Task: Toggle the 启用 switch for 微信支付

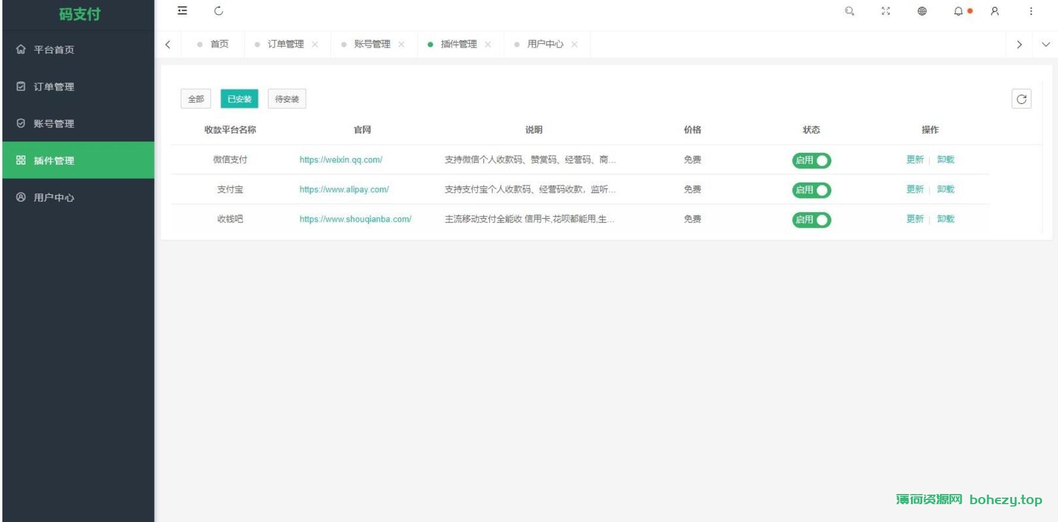Action: (x=811, y=160)
